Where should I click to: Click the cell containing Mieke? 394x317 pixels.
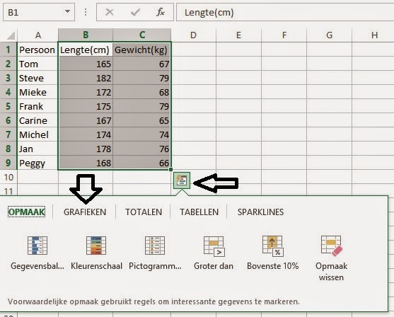[37, 92]
